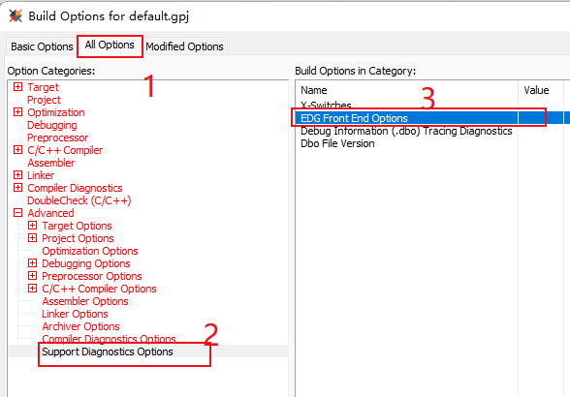The height and width of the screenshot is (397, 570).
Task: Select Support Diagnostics Options in tree
Action: pos(108,351)
